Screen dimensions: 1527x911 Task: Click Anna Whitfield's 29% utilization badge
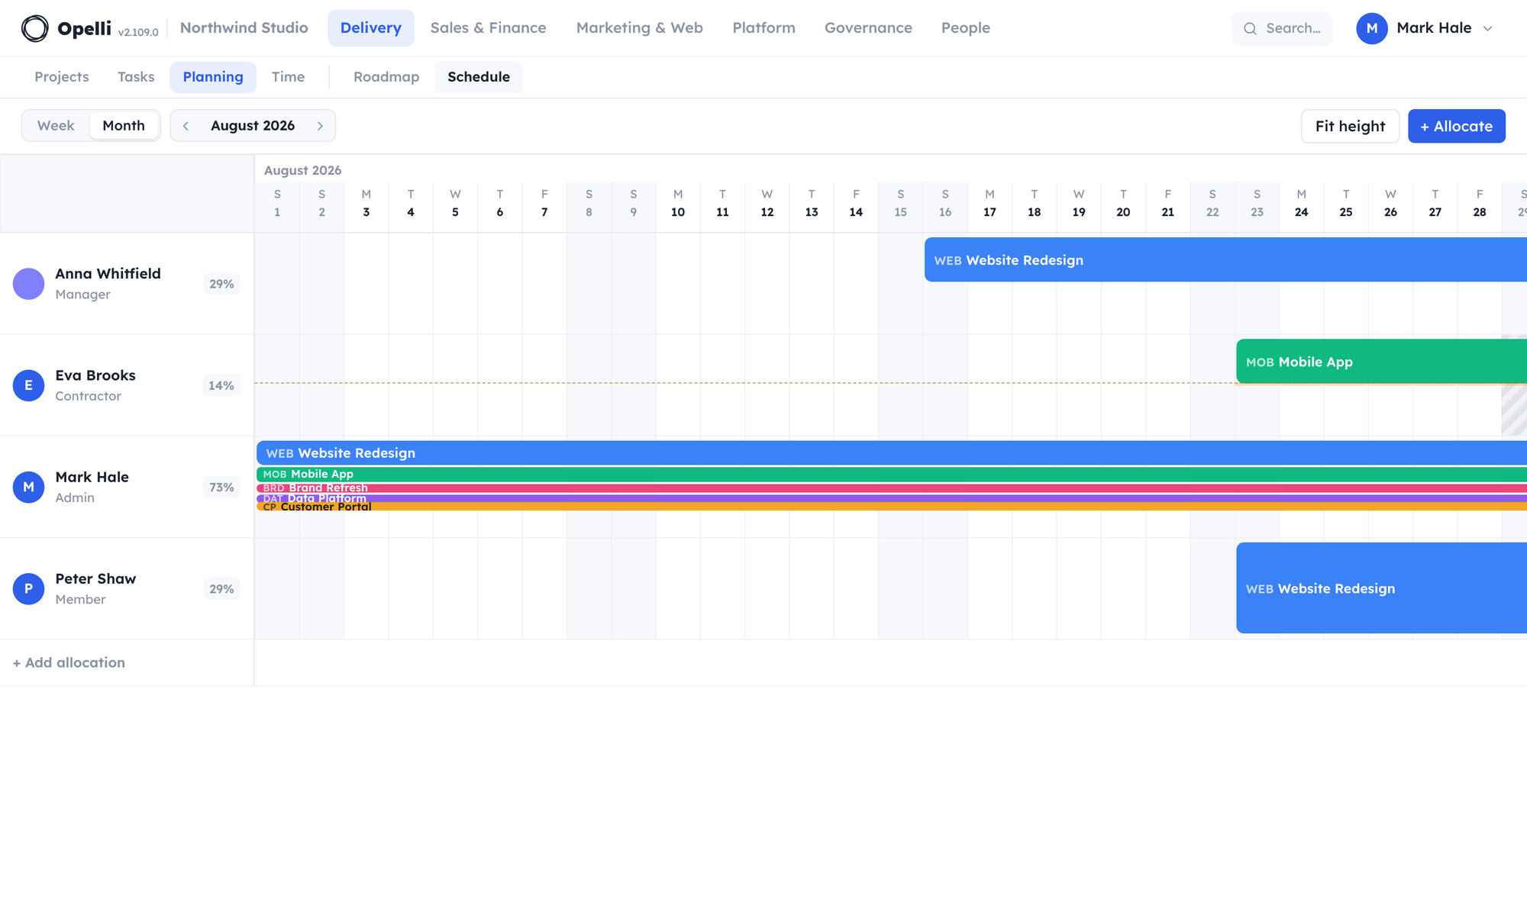[x=221, y=284]
